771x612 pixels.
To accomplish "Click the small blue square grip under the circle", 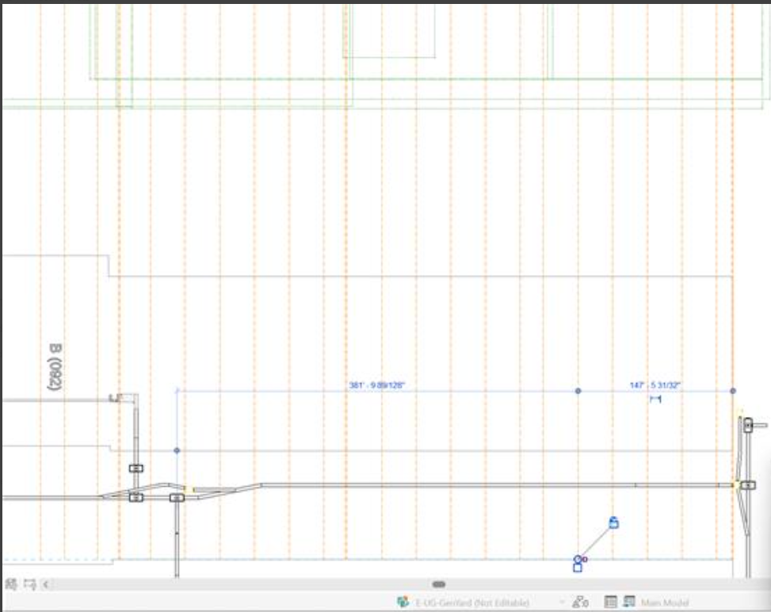I will click(x=578, y=568).
